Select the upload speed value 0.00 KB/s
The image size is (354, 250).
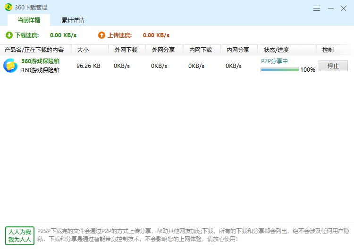point(156,35)
